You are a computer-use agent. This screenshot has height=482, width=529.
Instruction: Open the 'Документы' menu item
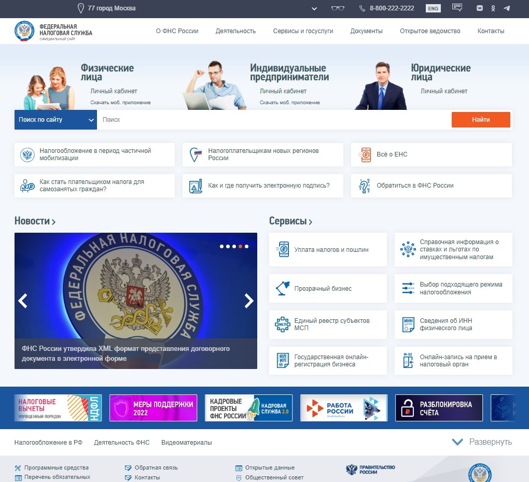pos(366,31)
